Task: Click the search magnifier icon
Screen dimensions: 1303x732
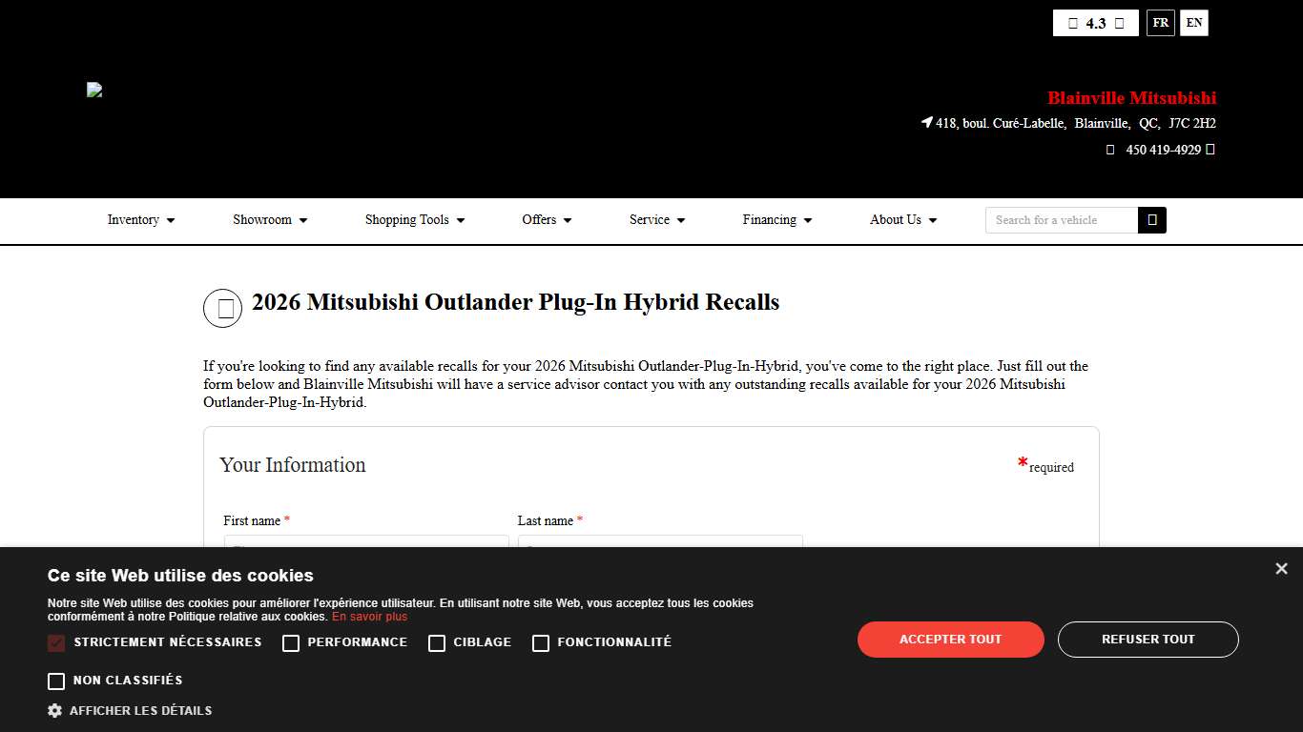Action: tap(1152, 219)
